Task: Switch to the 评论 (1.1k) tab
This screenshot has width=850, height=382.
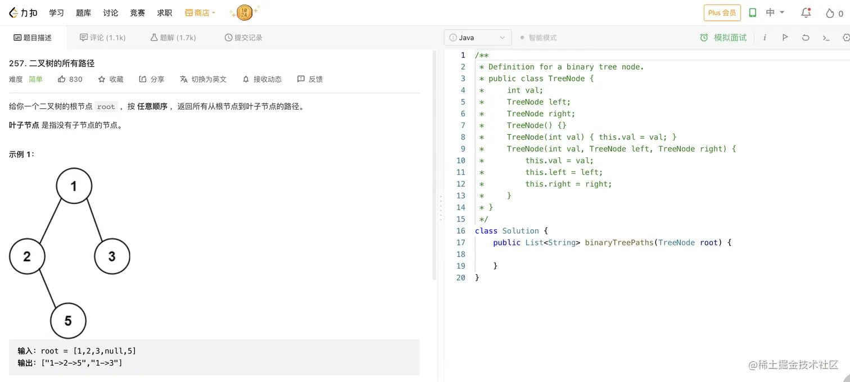Action: pos(103,38)
